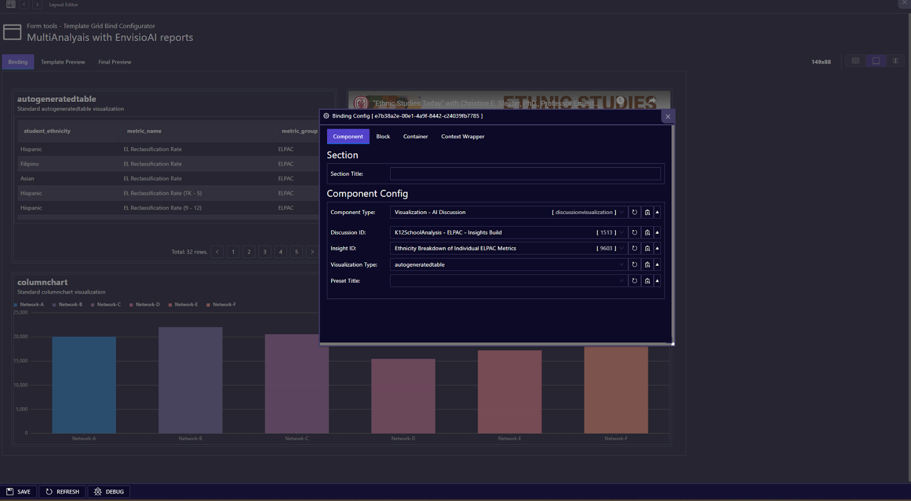Toggle the Network-A legend swatch
This screenshot has height=501, width=911.
point(15,305)
